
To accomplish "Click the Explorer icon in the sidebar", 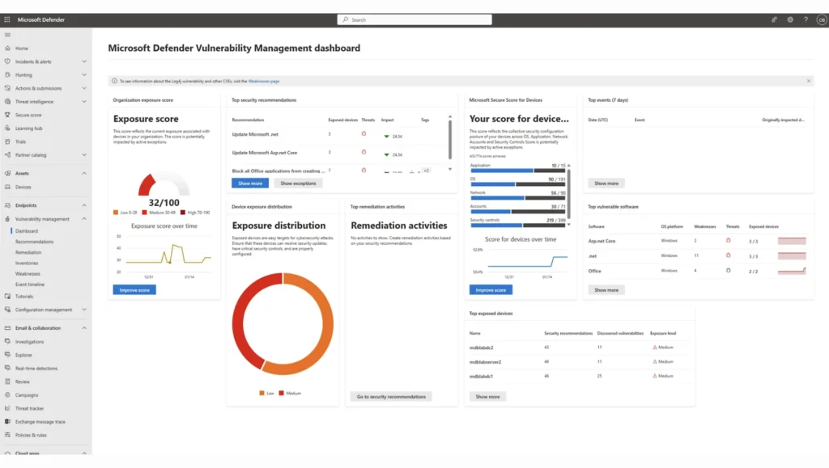I will pos(7,355).
